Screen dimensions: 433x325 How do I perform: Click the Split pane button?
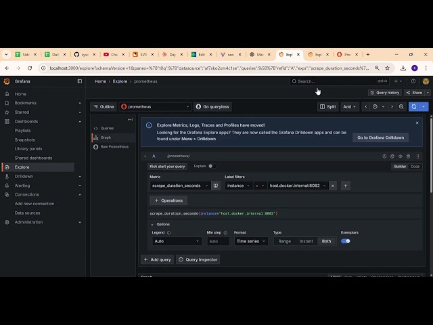[x=327, y=107]
